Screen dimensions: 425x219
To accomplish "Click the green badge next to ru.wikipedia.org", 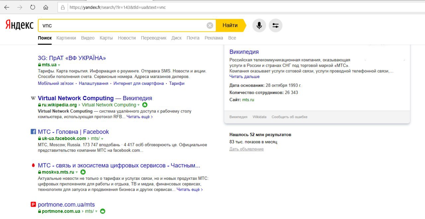I will click(x=145, y=105).
